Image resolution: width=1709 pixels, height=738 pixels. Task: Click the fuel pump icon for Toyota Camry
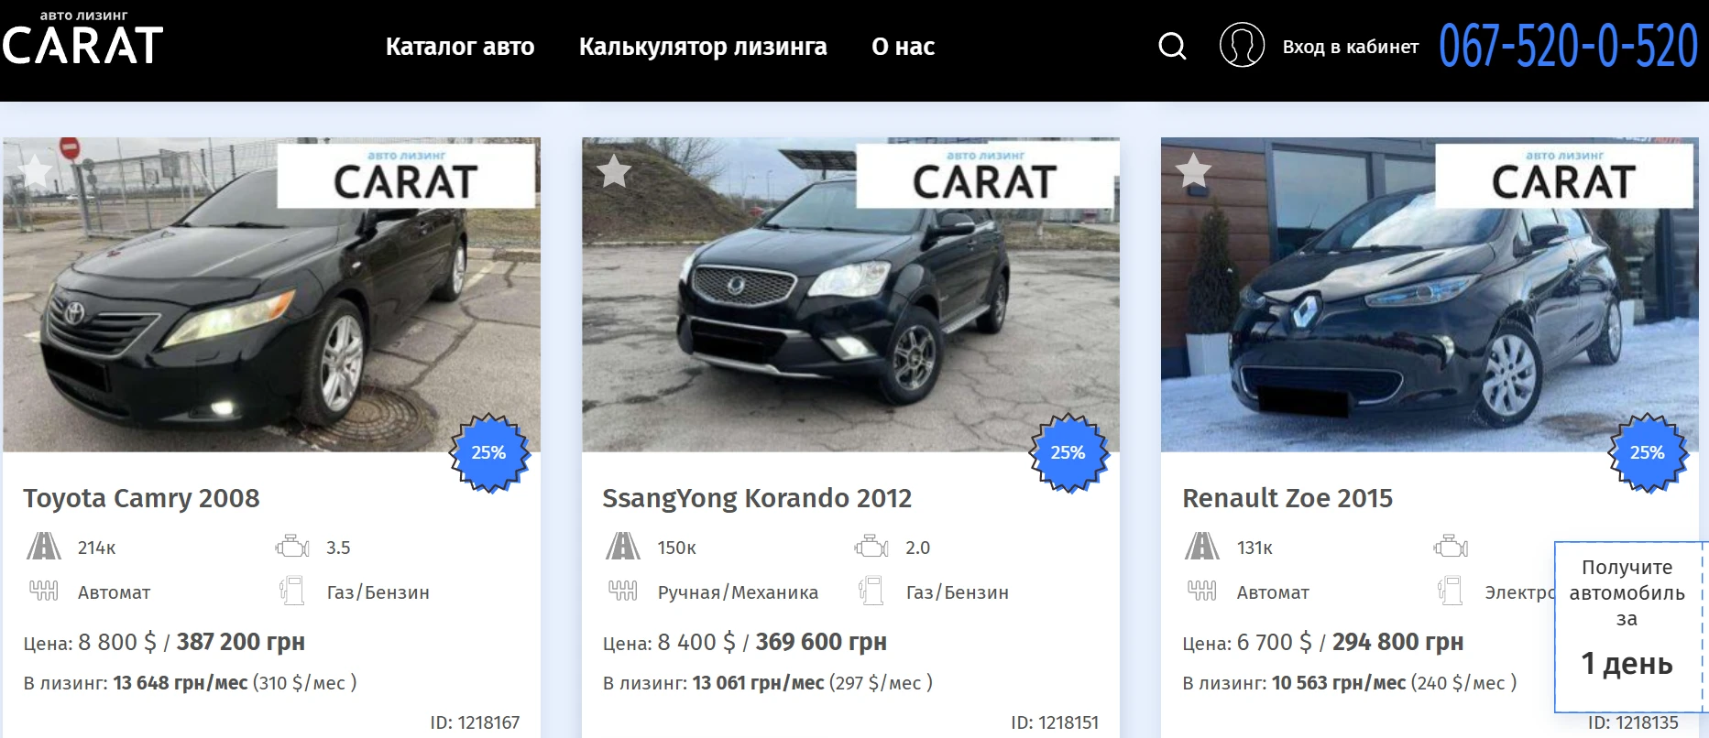(291, 591)
